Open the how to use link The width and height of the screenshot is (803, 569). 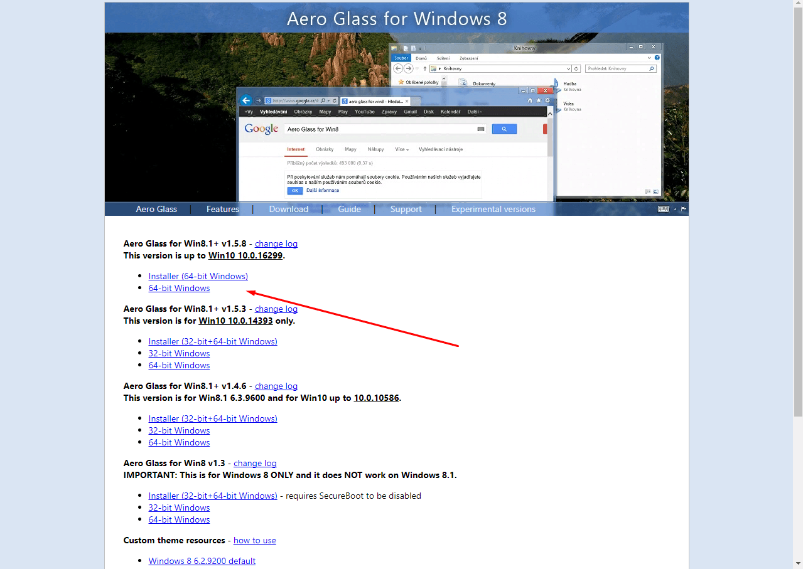click(255, 540)
